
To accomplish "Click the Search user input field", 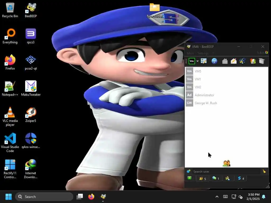I will (227, 171).
